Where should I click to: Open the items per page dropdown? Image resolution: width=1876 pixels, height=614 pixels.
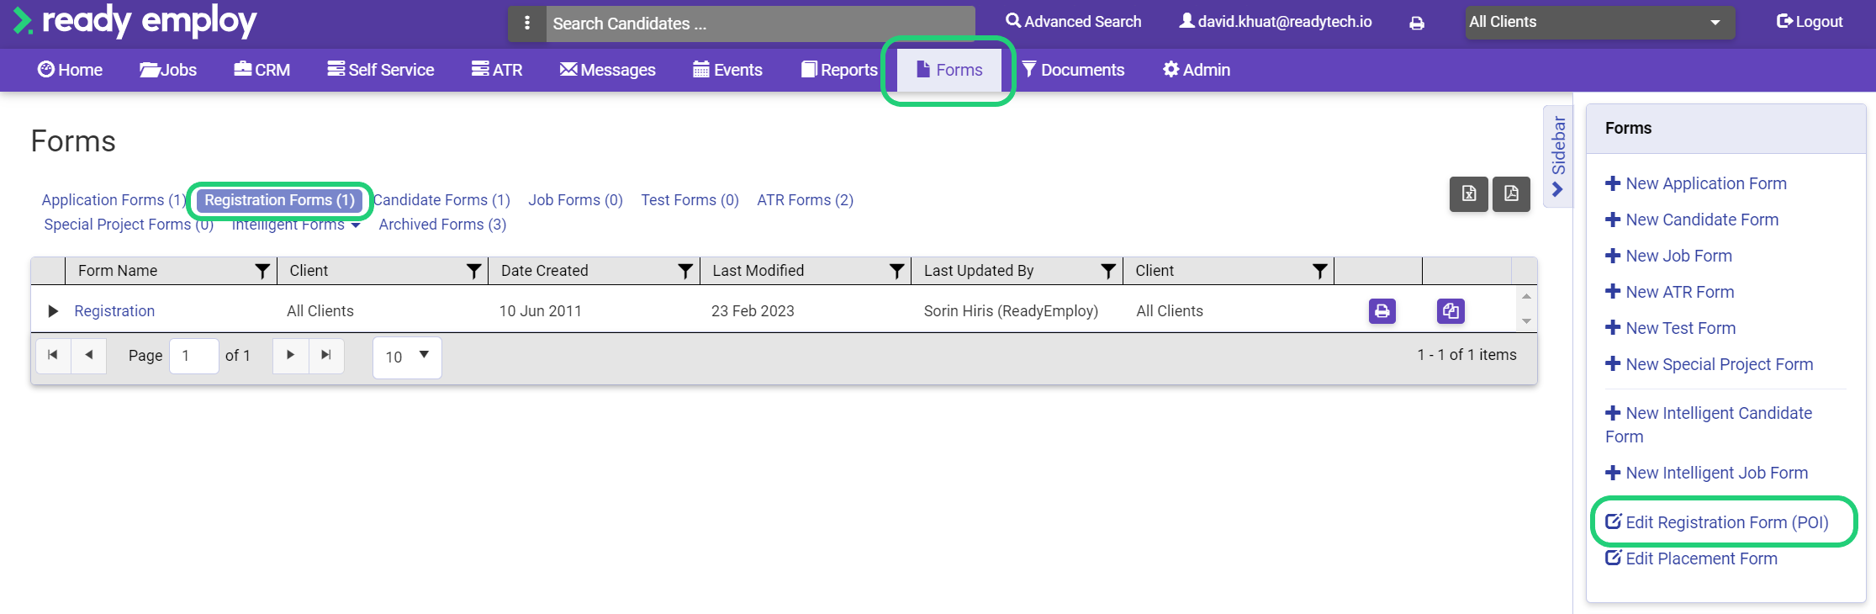(x=407, y=357)
